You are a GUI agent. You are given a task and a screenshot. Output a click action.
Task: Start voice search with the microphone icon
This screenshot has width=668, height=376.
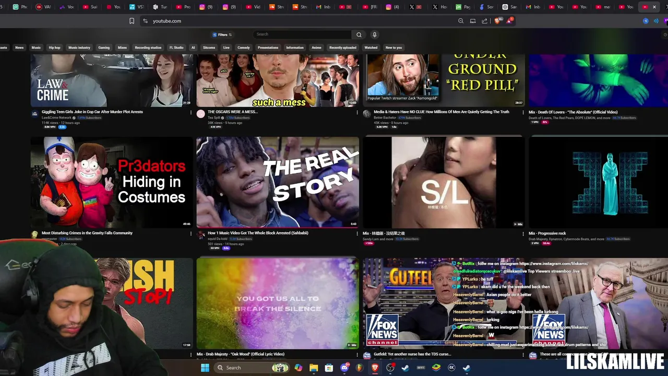pos(374,34)
